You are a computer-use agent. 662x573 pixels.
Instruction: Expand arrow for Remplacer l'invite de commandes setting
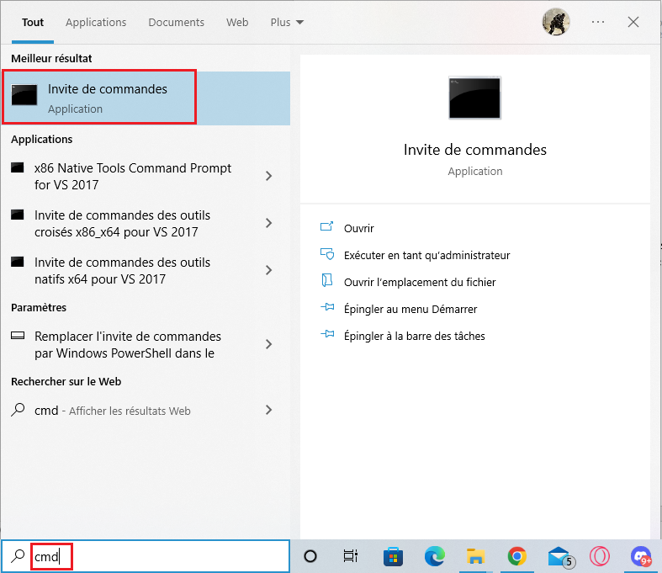(268, 345)
